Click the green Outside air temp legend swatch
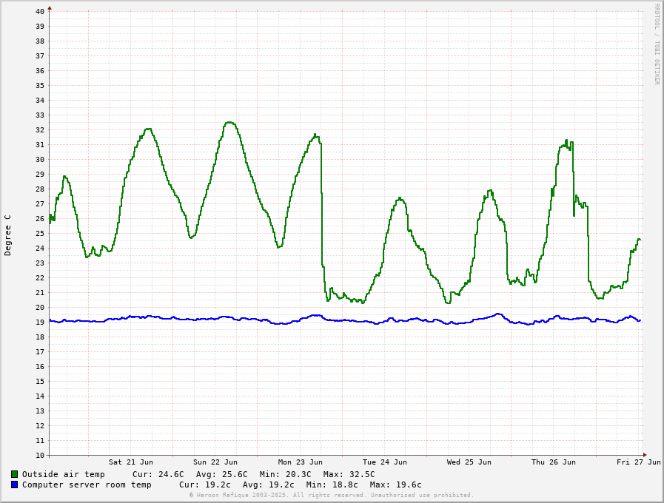664x503 pixels. (x=14, y=474)
